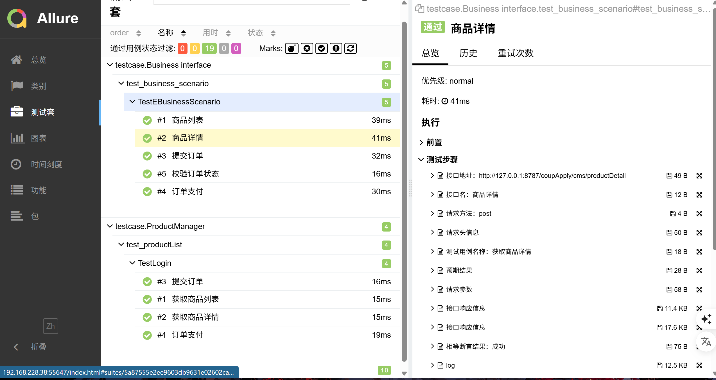Toggle the passed status filter showing 19
The image size is (716, 380).
click(209, 48)
